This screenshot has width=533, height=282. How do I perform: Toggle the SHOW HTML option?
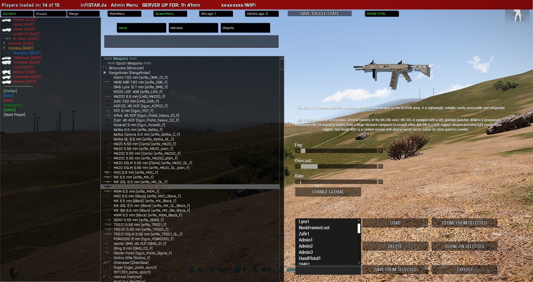(382, 14)
